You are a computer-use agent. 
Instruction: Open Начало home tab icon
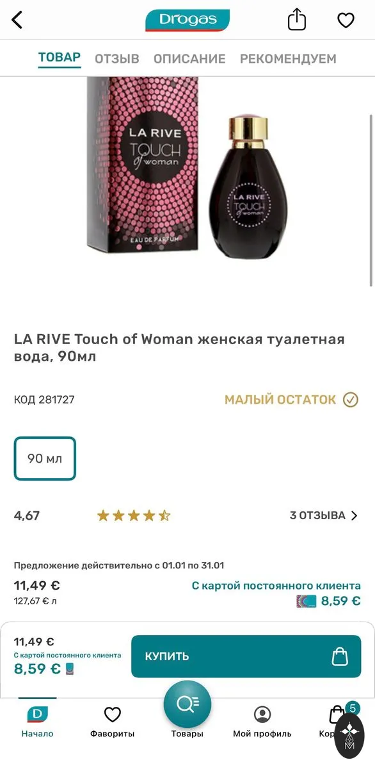coord(37,714)
